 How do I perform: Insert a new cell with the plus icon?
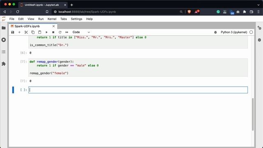point(19,32)
